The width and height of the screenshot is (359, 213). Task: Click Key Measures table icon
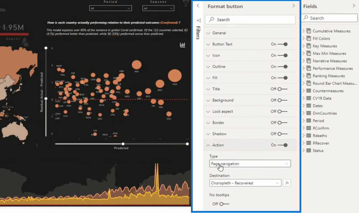click(309, 46)
